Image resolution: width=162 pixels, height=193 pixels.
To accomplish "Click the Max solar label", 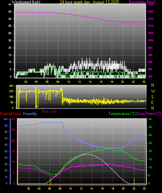I will pyautogui.click(x=49, y=111).
